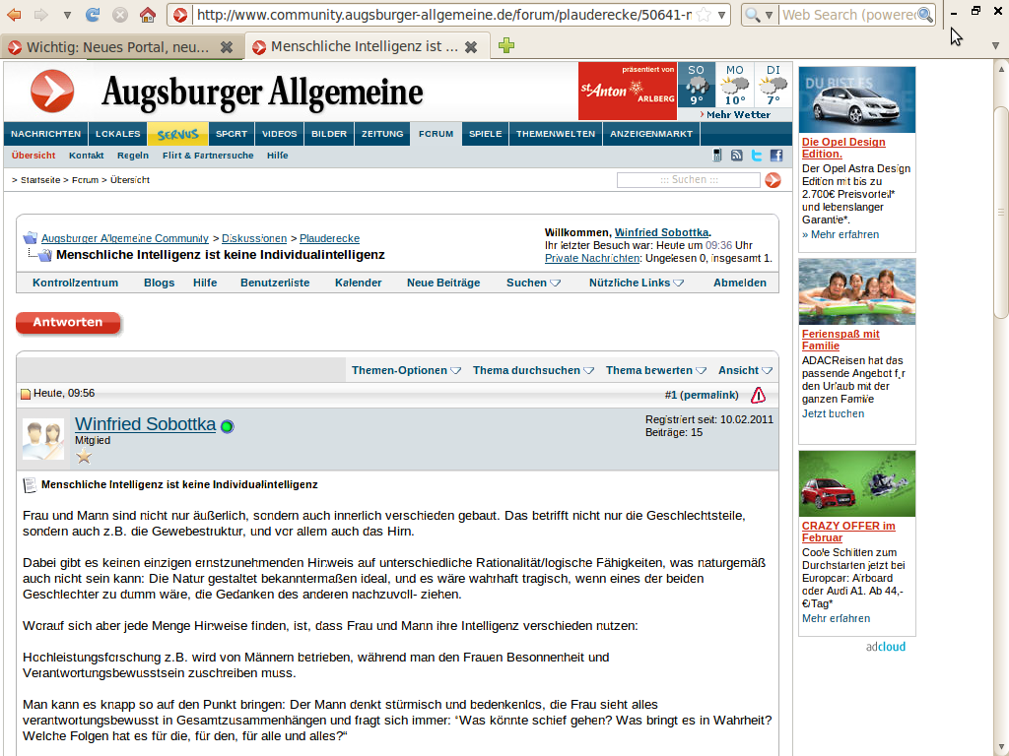This screenshot has height=756, width=1009.
Task: Click the post status icon beside 'Heute, 09:56'
Action: pos(26,394)
